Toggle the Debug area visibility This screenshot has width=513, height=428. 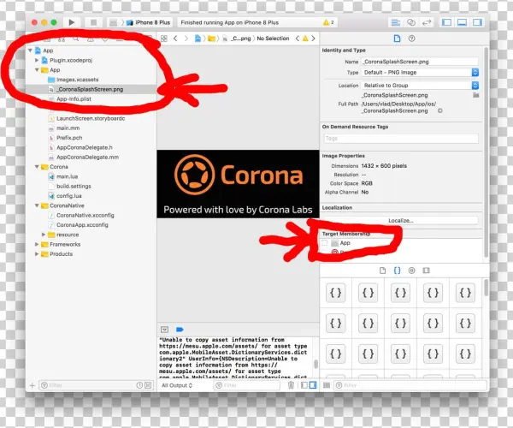click(462, 22)
